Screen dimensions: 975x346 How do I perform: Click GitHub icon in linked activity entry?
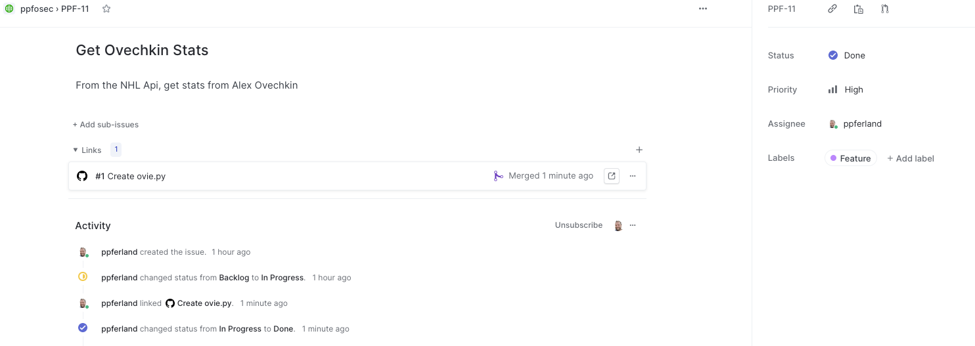(x=170, y=303)
